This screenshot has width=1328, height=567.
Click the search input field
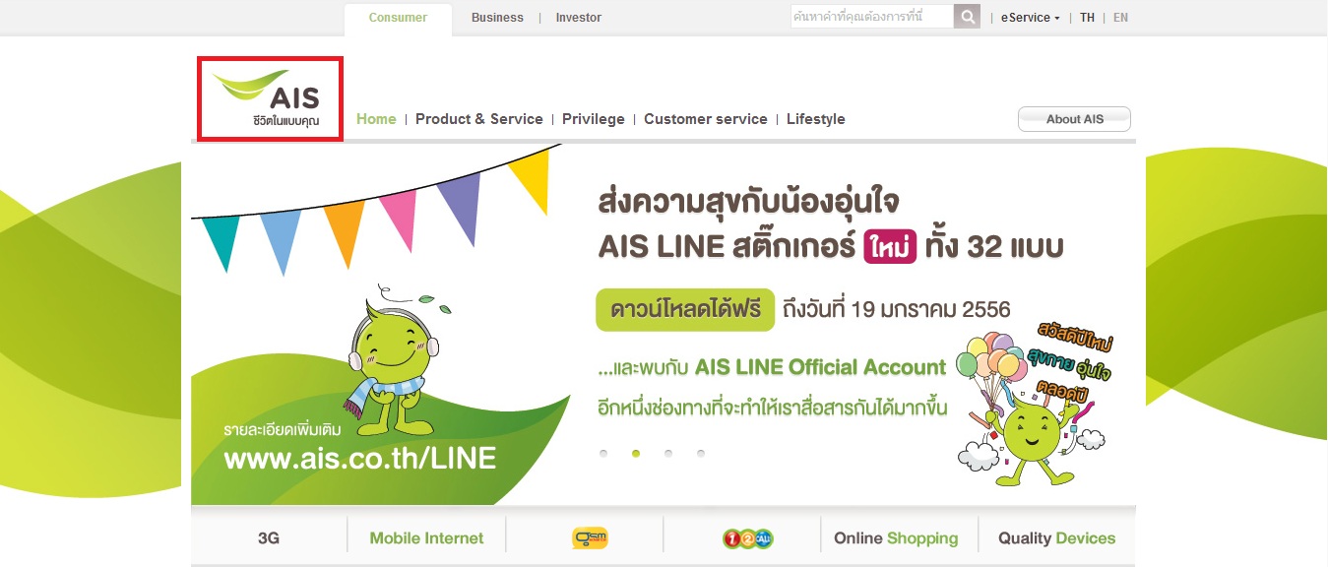click(872, 17)
